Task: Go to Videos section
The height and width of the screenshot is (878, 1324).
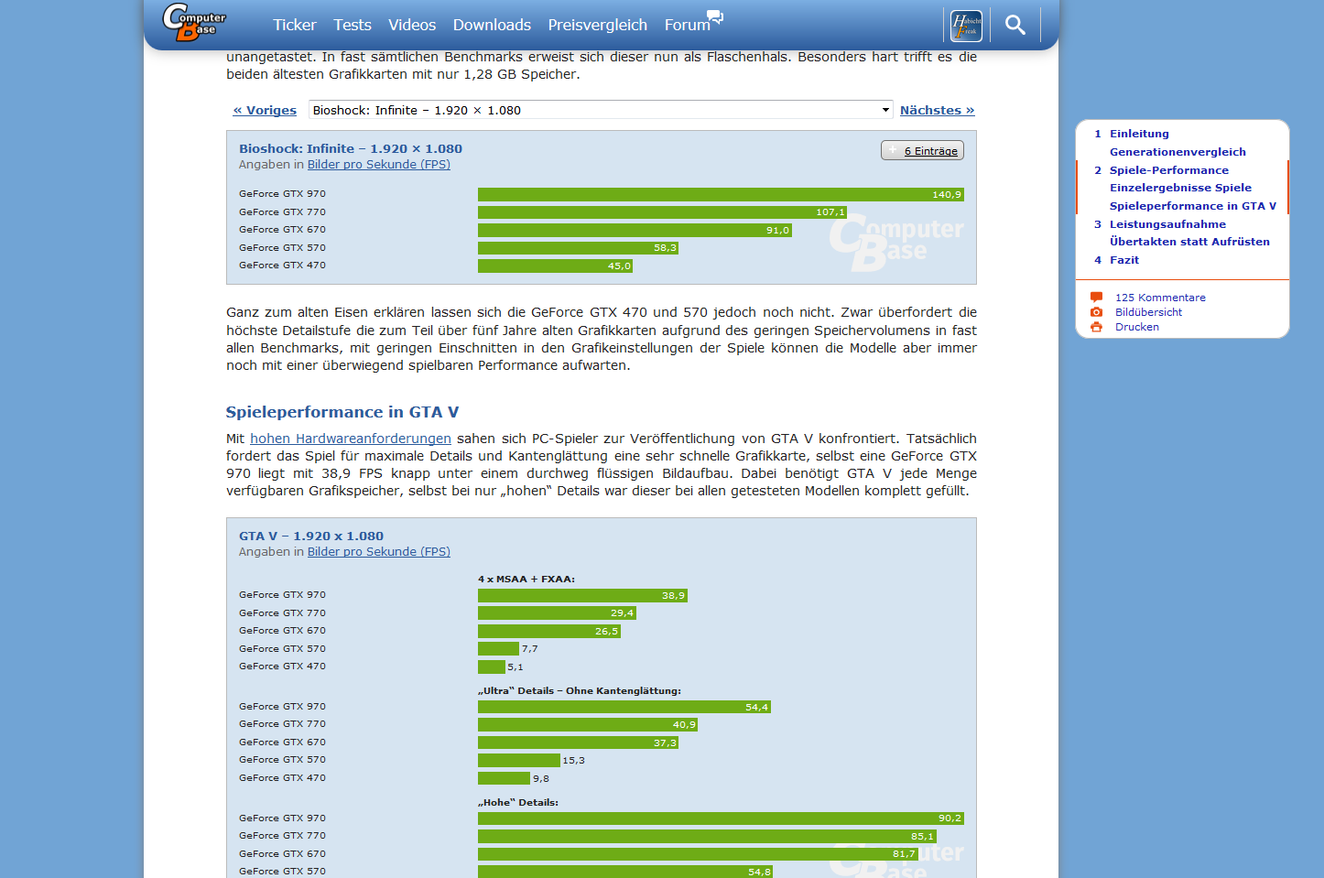Action: [412, 25]
